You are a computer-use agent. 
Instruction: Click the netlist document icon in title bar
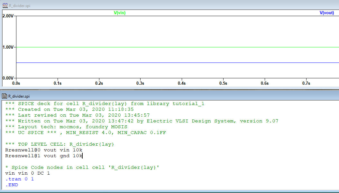5,96
